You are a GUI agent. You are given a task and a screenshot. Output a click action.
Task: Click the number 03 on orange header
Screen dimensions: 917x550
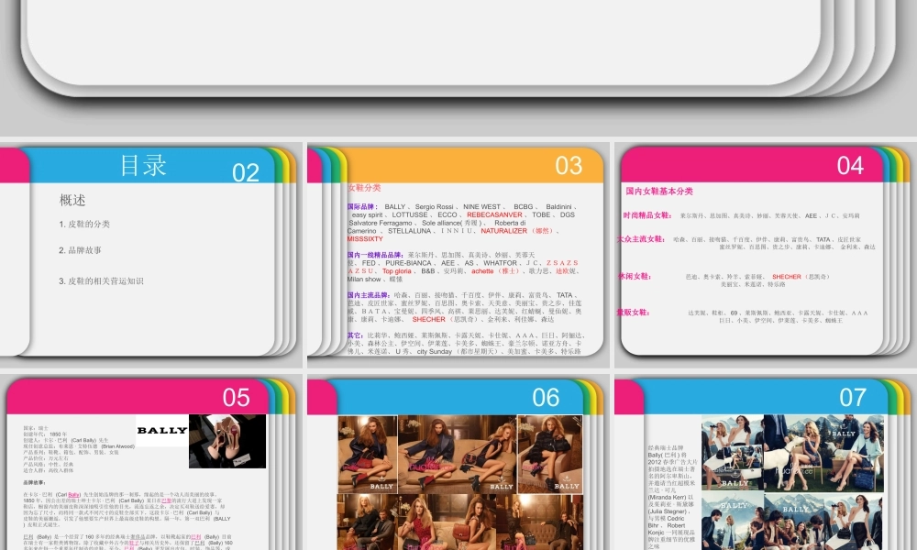(569, 165)
